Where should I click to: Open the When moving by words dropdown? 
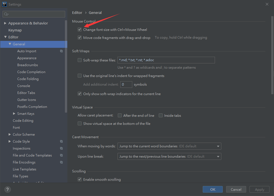(x=169, y=146)
